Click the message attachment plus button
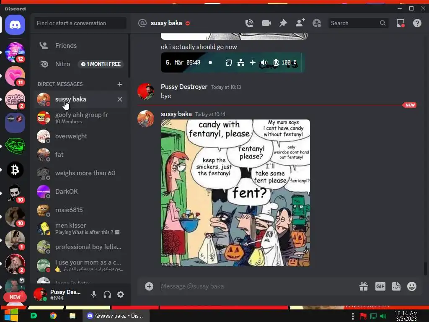The image size is (429, 322). click(149, 286)
